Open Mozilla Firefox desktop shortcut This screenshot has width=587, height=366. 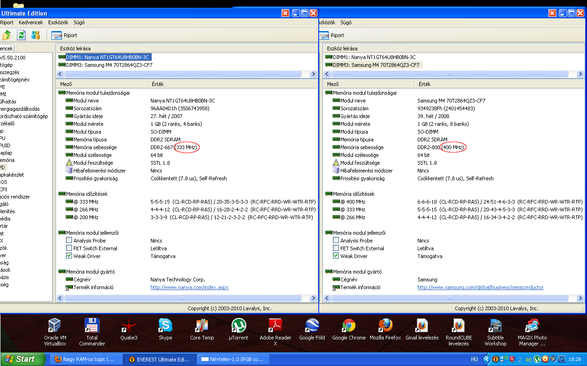coord(385,329)
